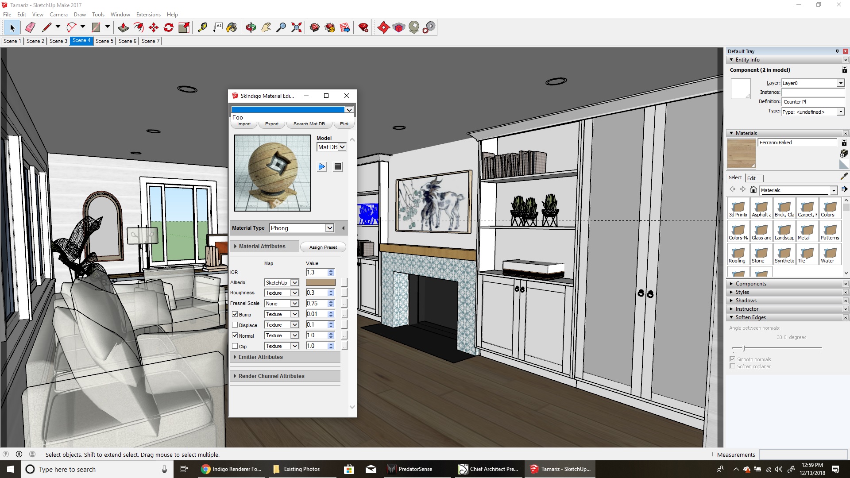Viewport: 850px width, 478px height.
Task: Activate the Orbit tool
Action: click(251, 27)
